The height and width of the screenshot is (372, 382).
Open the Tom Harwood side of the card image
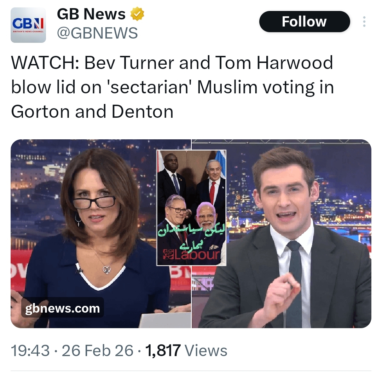pyautogui.click(x=282, y=234)
